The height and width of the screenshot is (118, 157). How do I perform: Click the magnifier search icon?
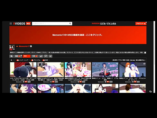click(70, 24)
